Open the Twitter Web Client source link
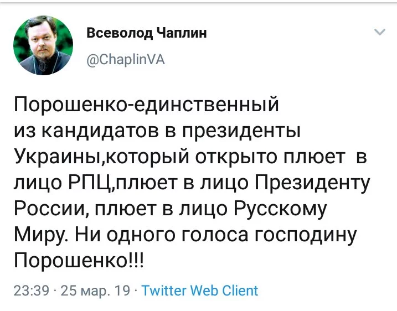The image size is (397, 311). coord(200,291)
